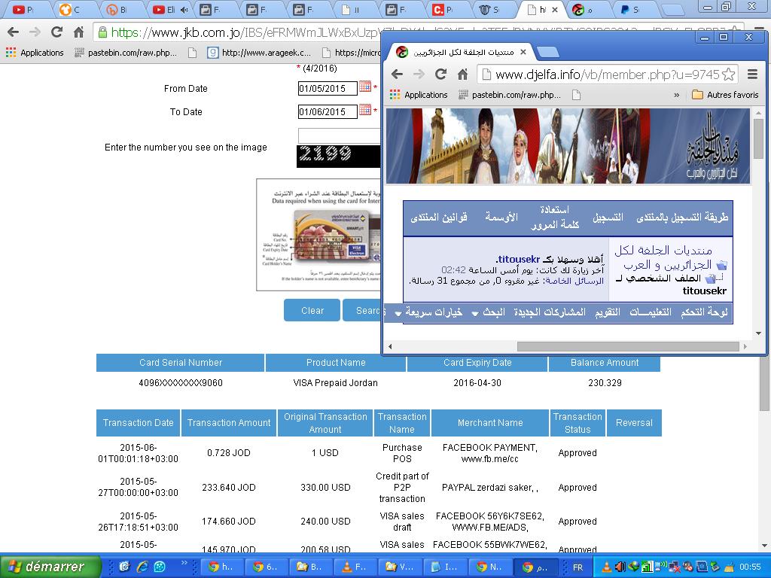Click the Clear button

click(x=312, y=310)
